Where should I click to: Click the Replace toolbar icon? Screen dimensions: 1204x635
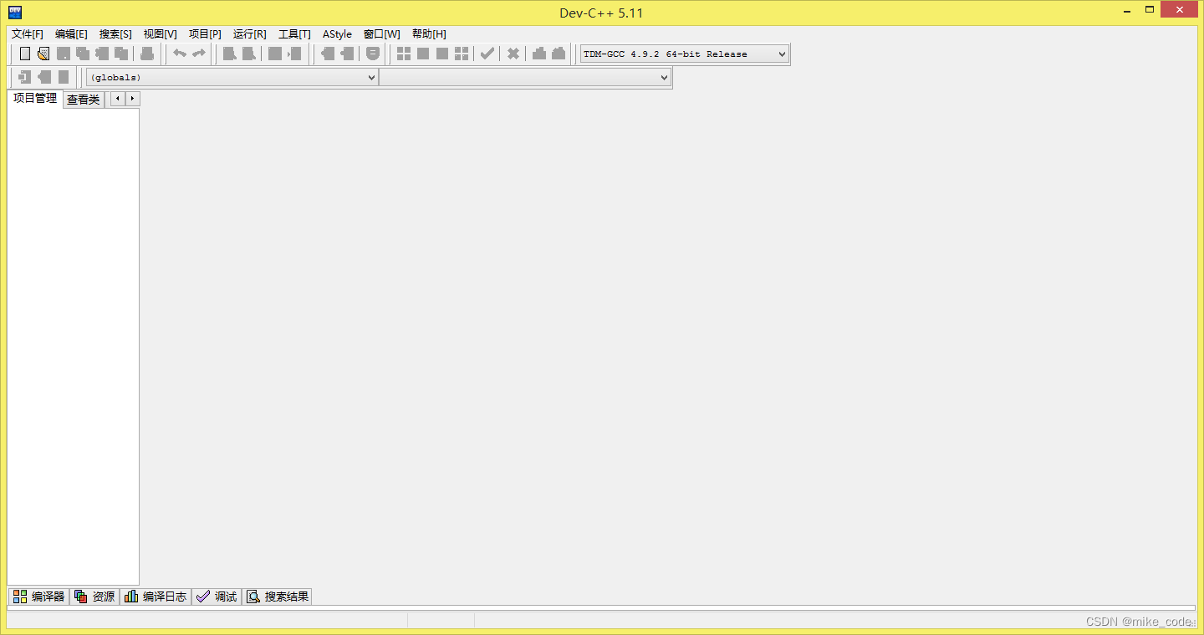[248, 54]
